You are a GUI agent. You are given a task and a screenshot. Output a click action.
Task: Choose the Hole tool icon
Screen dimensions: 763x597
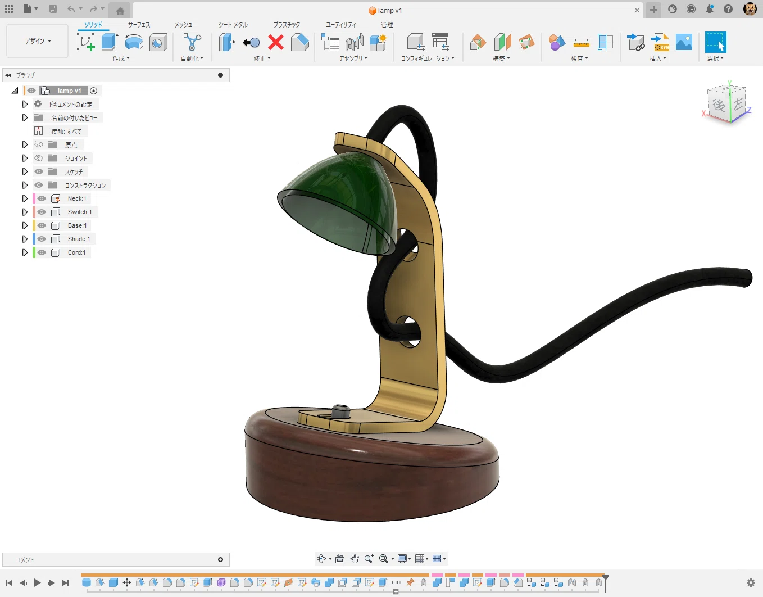(x=158, y=42)
